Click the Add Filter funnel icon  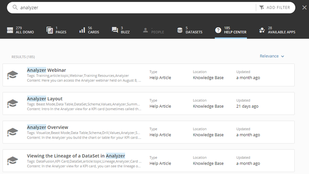click(x=262, y=7)
